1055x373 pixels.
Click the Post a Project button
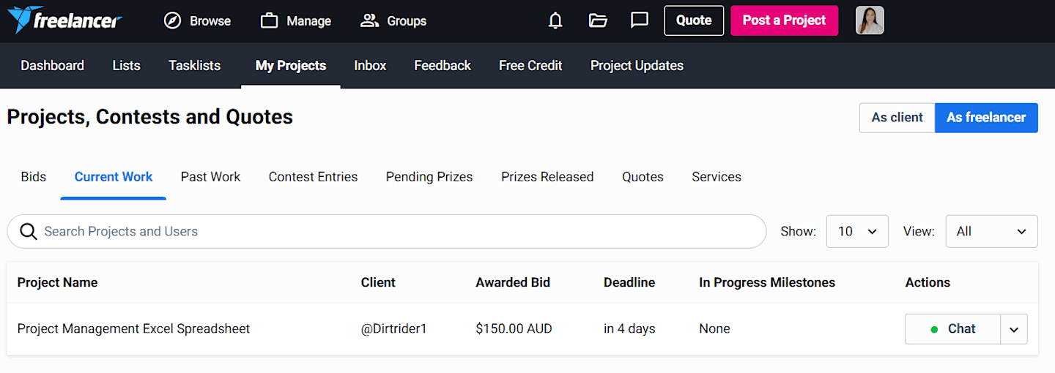(x=784, y=20)
